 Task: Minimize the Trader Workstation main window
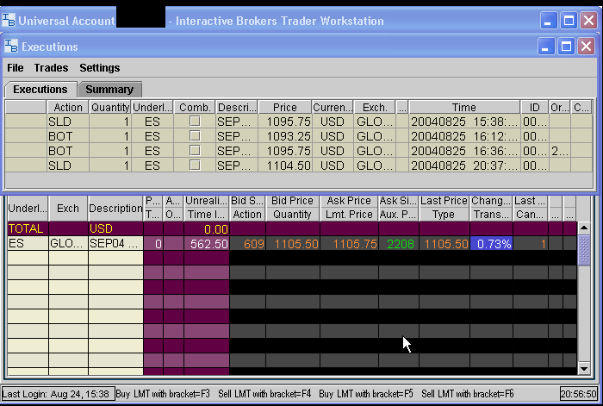point(549,21)
